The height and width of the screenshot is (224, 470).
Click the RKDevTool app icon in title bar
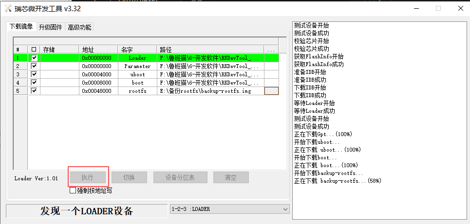coord(8,8)
